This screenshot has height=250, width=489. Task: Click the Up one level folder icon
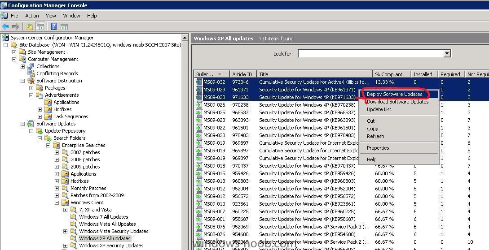point(30,27)
